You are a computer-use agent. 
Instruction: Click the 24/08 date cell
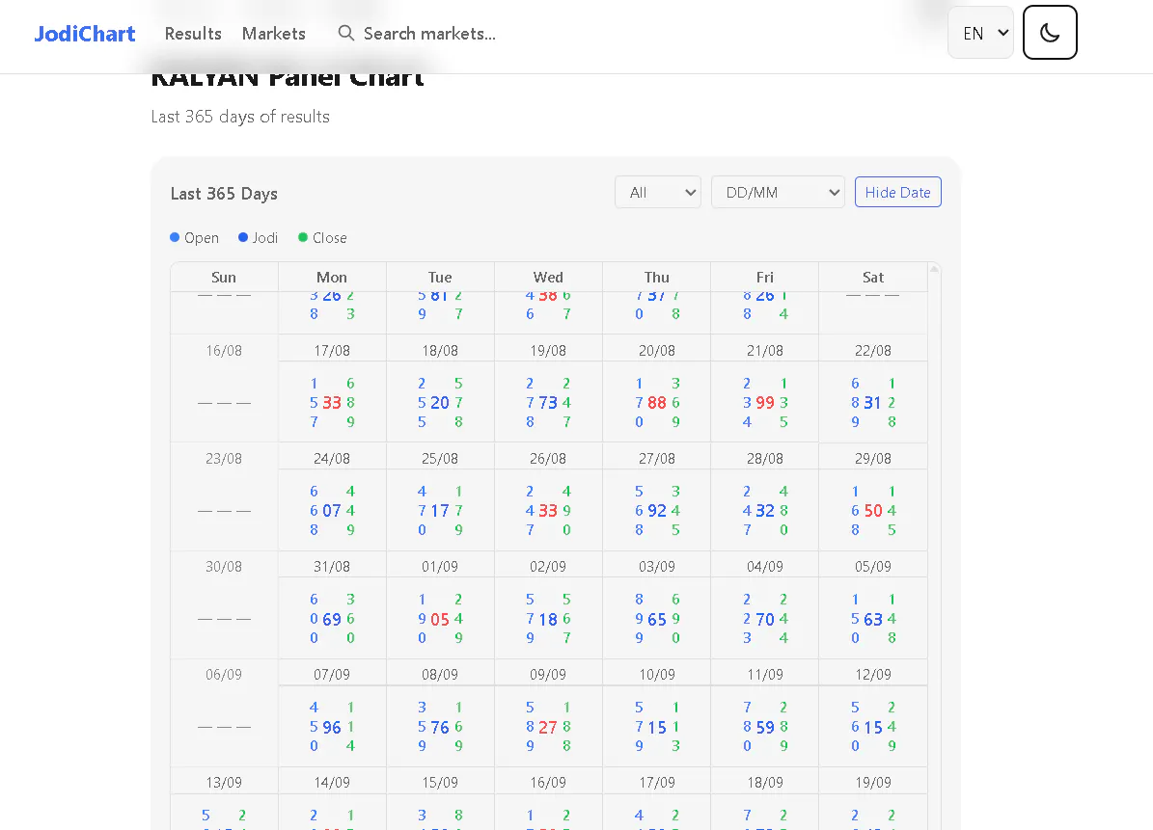[x=332, y=459]
